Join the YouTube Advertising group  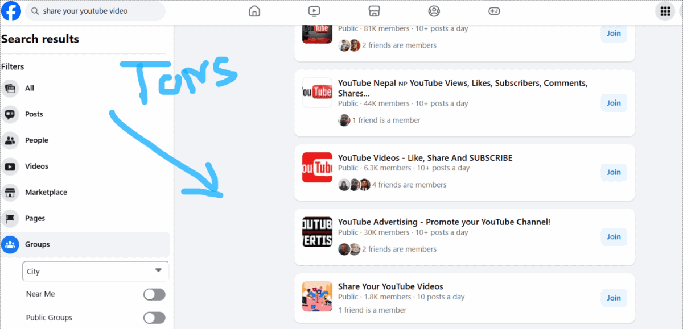(614, 237)
